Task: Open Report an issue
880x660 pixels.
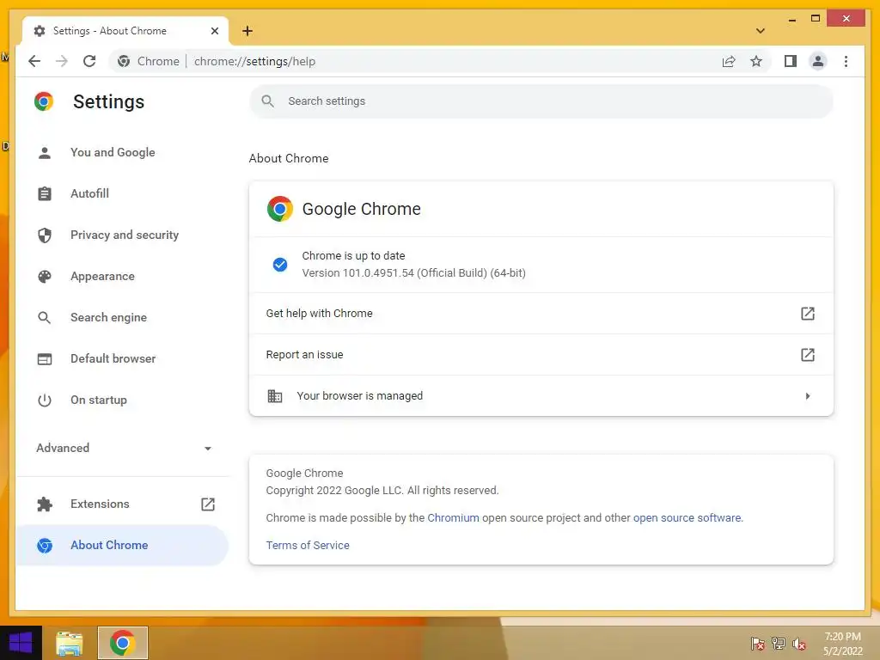Action: click(541, 355)
